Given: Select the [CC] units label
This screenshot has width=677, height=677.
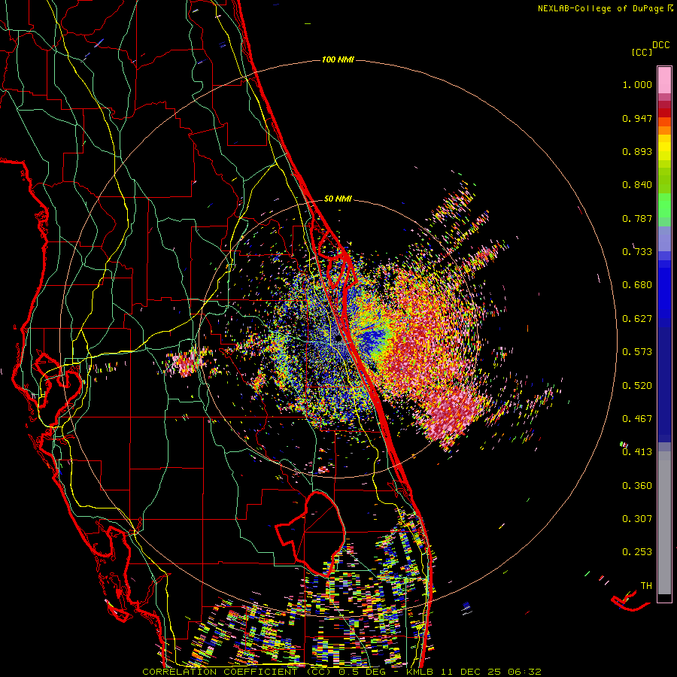Looking at the screenshot, I should (x=642, y=52).
